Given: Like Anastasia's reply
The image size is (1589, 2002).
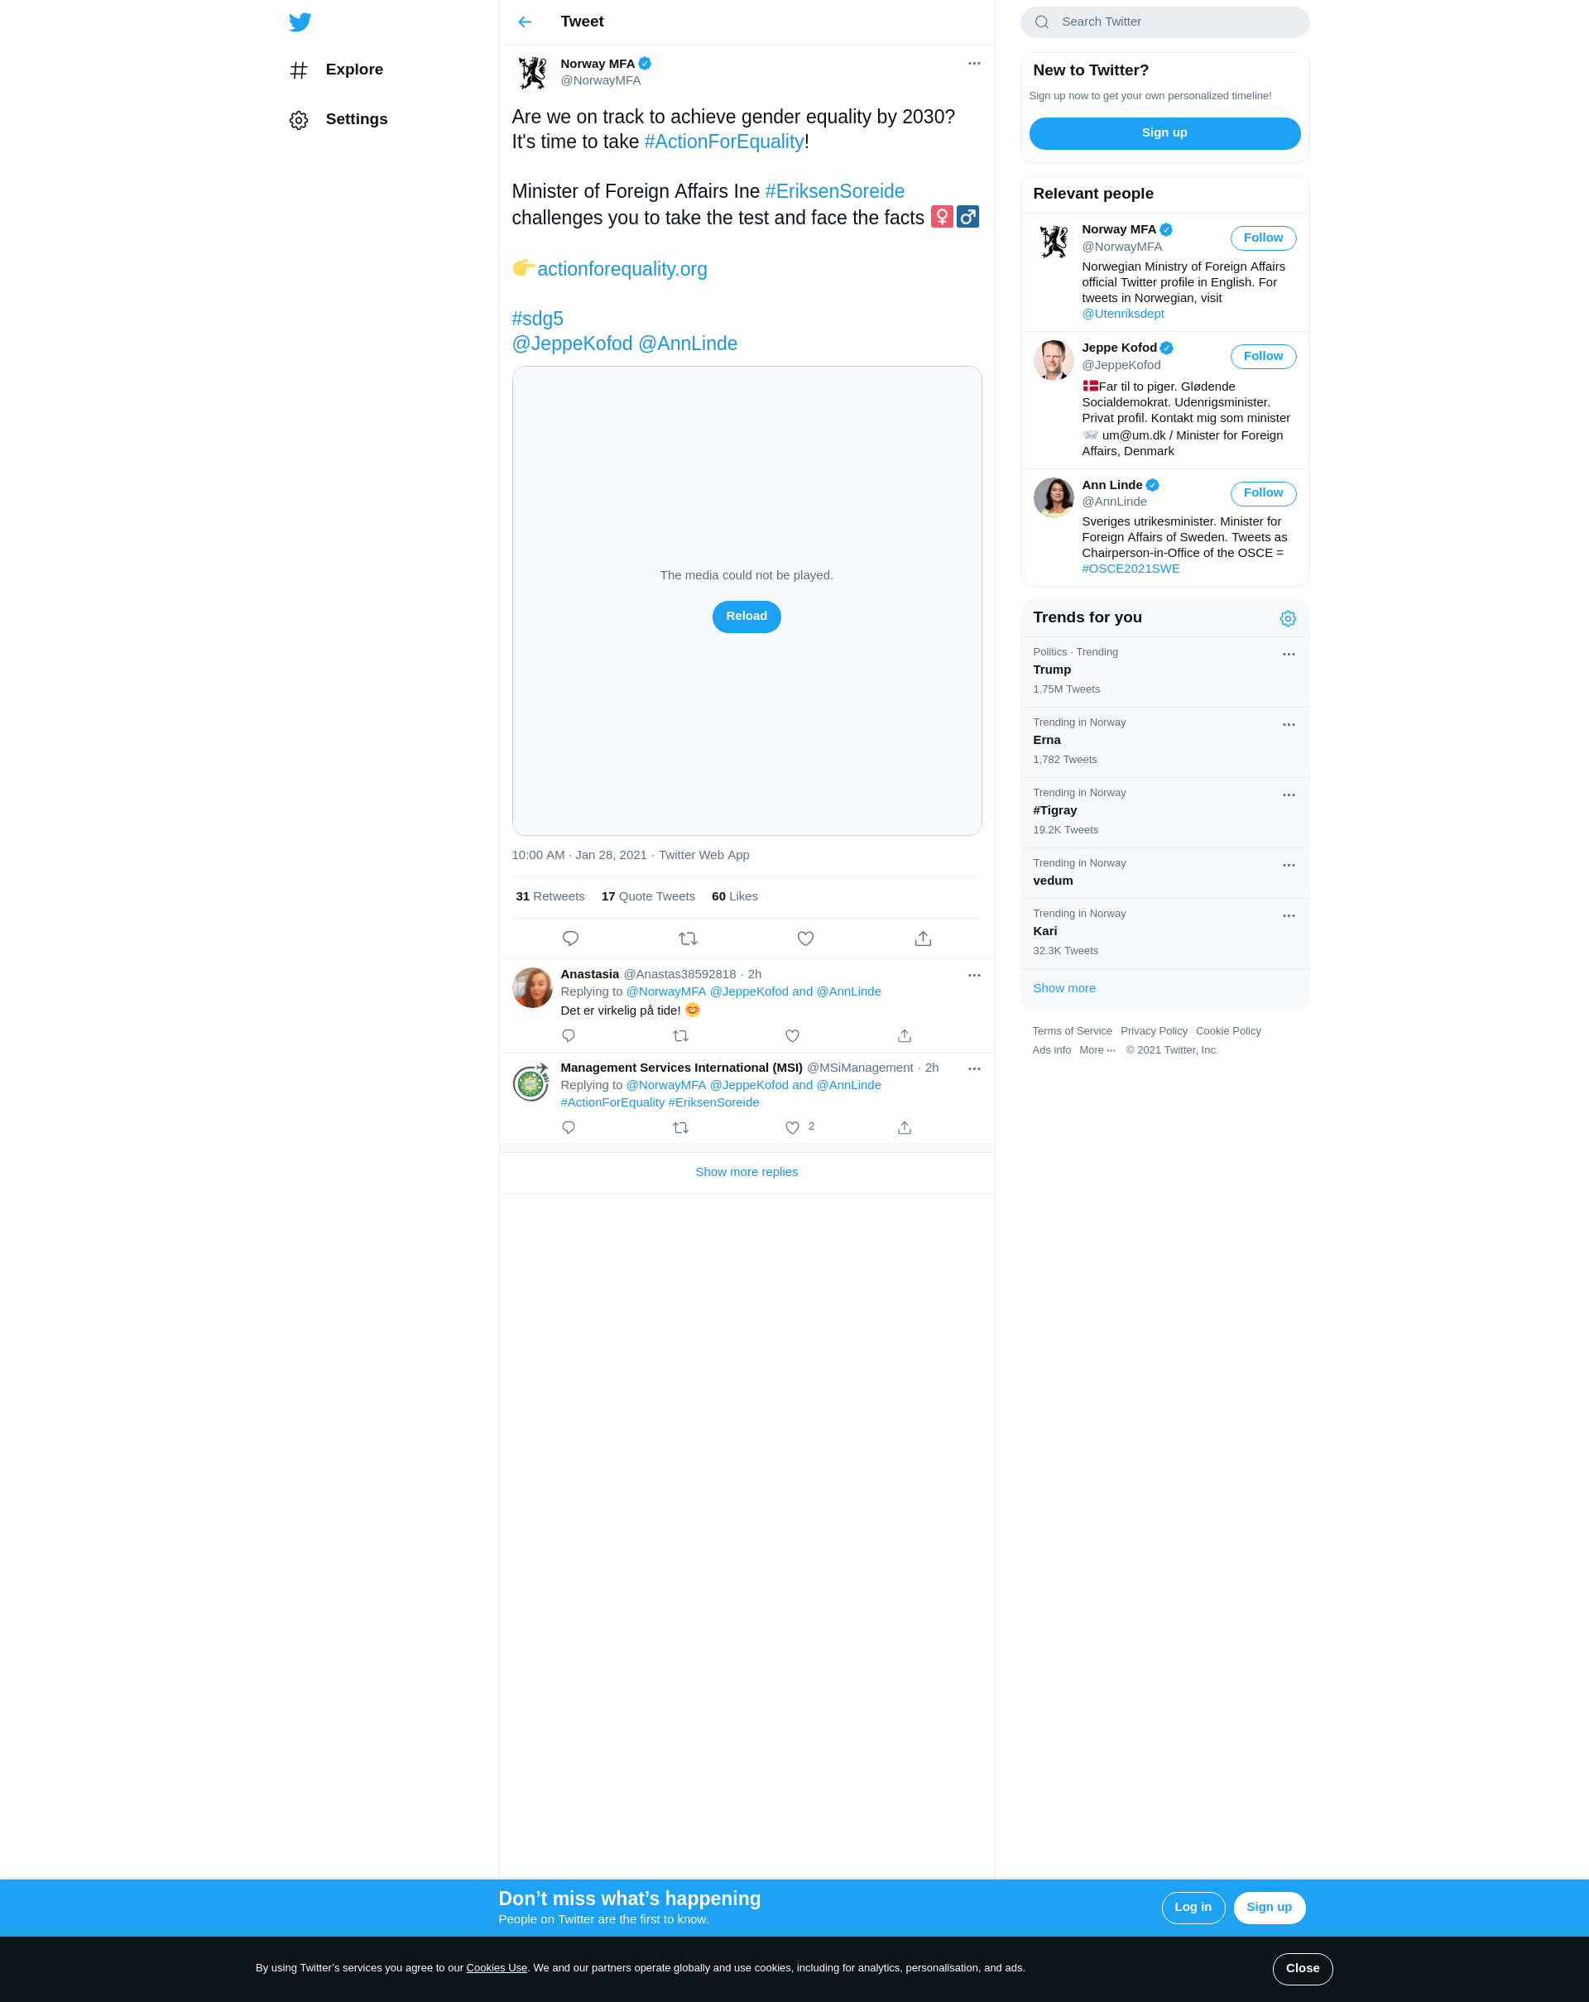Looking at the screenshot, I should (792, 1036).
